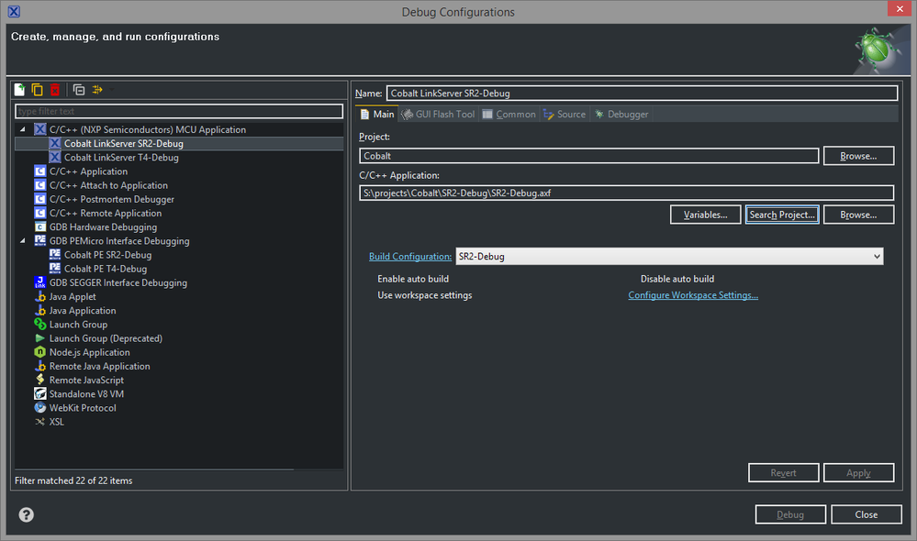Select Enable auto build option
The width and height of the screenshot is (917, 541).
413,280
